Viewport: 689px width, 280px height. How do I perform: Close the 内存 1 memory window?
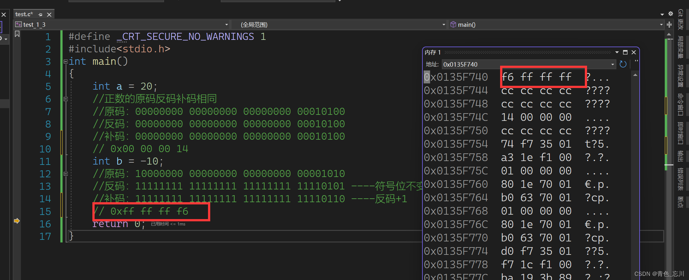634,52
